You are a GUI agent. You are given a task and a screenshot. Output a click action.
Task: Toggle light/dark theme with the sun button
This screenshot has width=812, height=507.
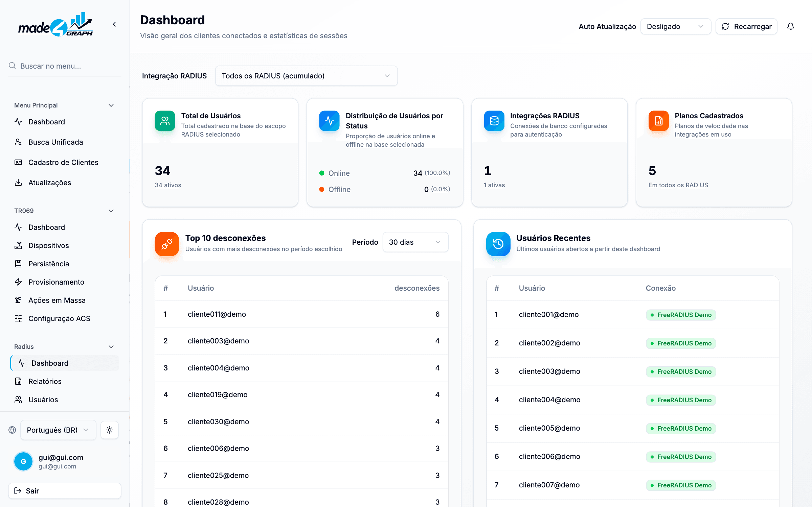point(110,430)
